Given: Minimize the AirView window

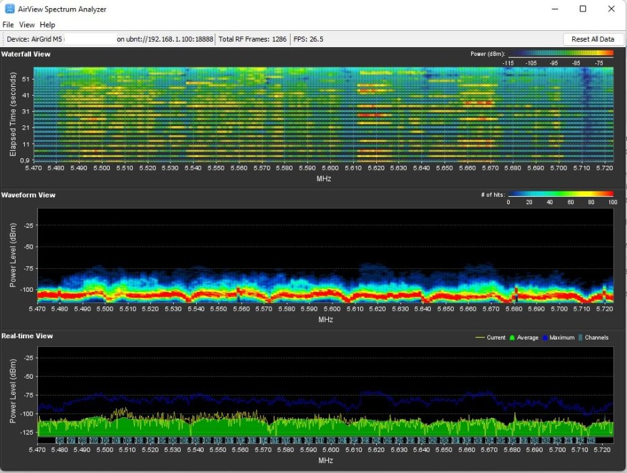Looking at the screenshot, I should click(555, 9).
